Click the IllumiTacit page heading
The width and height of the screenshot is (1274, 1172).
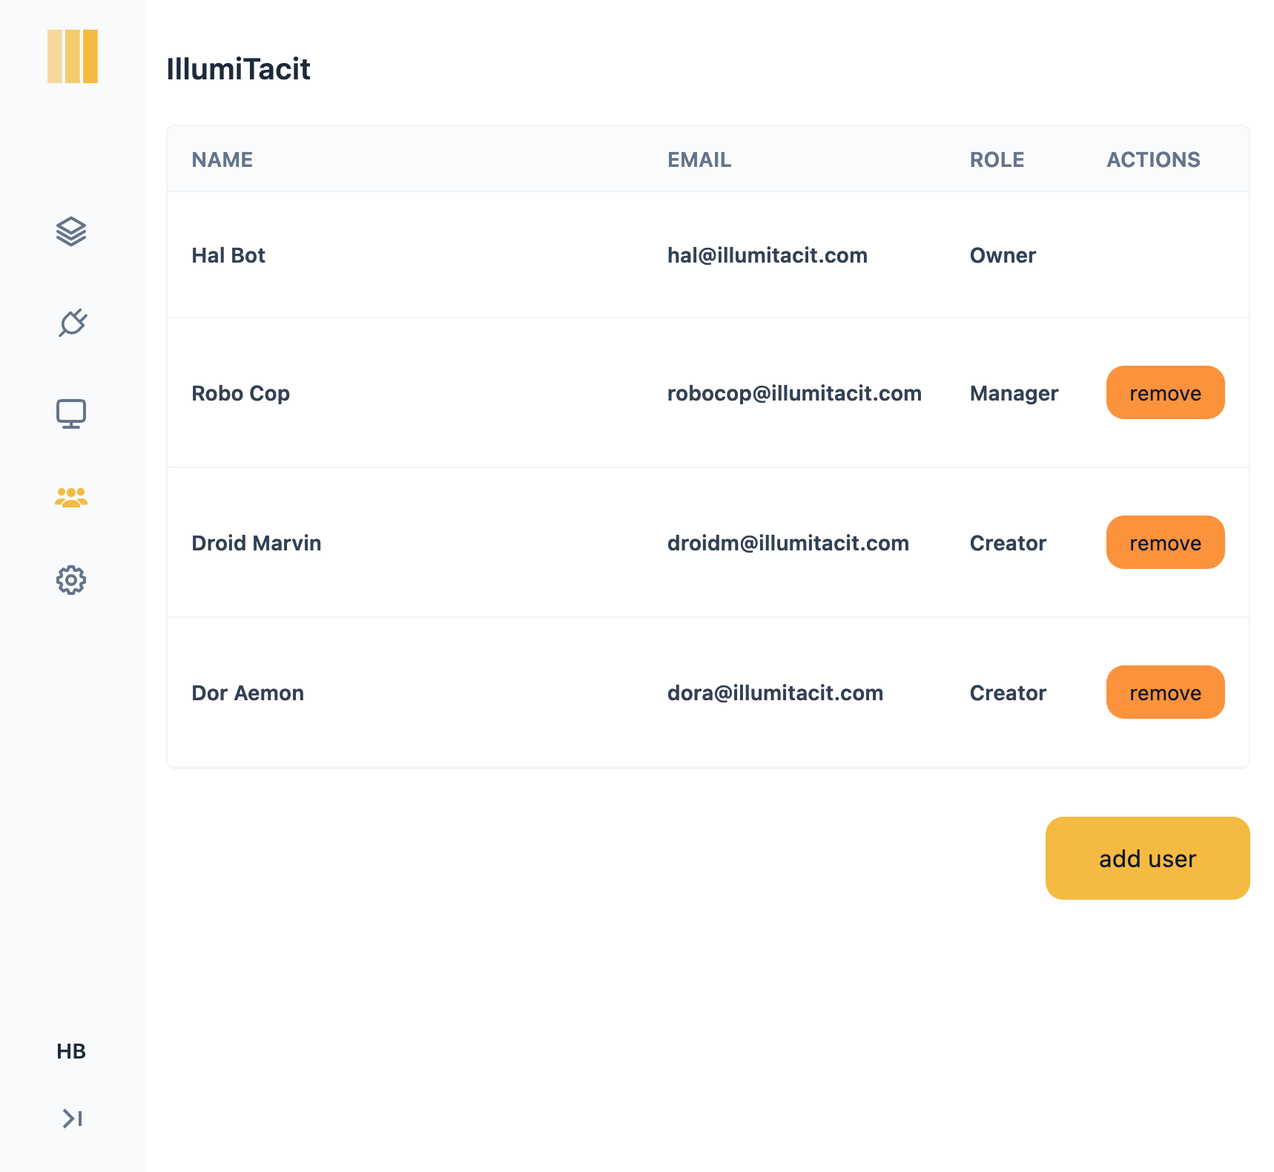point(238,69)
